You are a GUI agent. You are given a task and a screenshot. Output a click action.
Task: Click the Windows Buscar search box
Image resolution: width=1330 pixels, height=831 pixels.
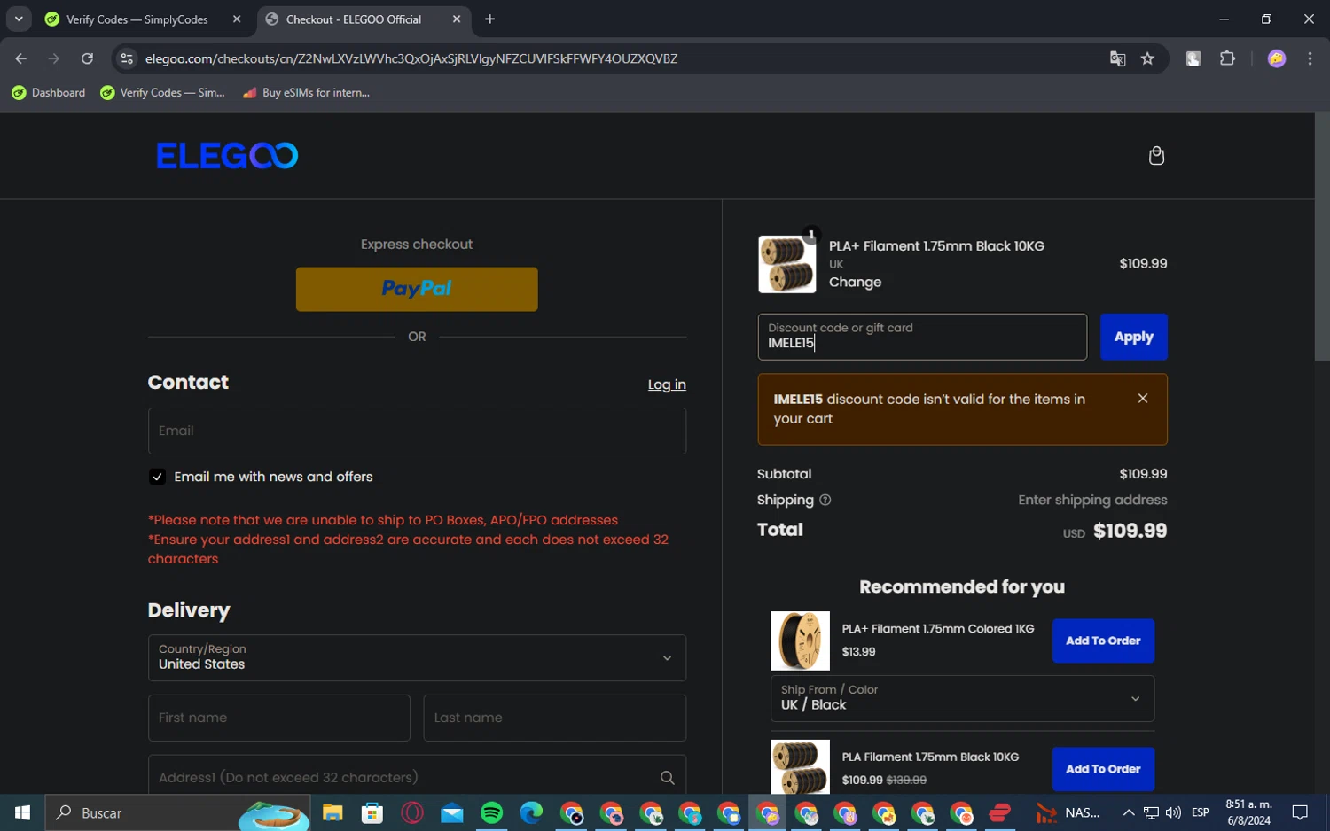click(177, 812)
